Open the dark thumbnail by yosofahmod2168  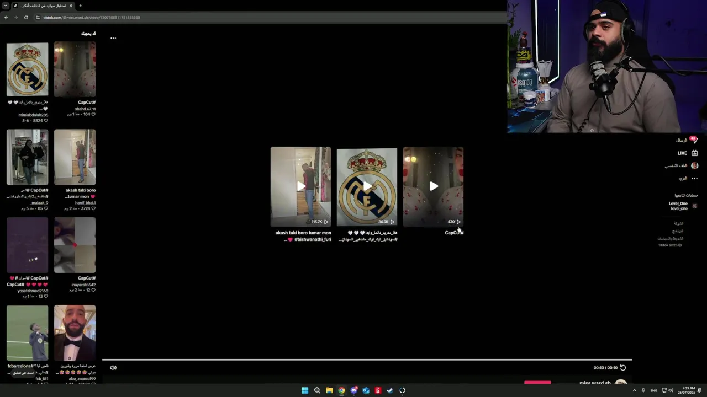[27, 245]
